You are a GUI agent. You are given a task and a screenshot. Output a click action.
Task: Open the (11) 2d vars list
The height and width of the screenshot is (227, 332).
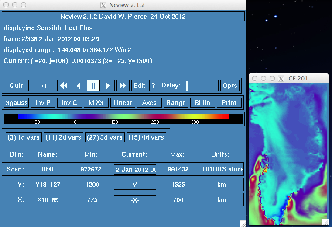pyautogui.click(x=63, y=137)
